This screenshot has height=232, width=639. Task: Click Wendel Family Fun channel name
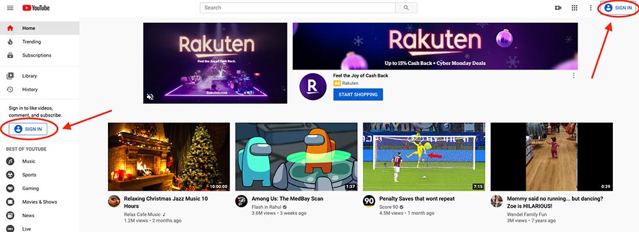pos(527,214)
